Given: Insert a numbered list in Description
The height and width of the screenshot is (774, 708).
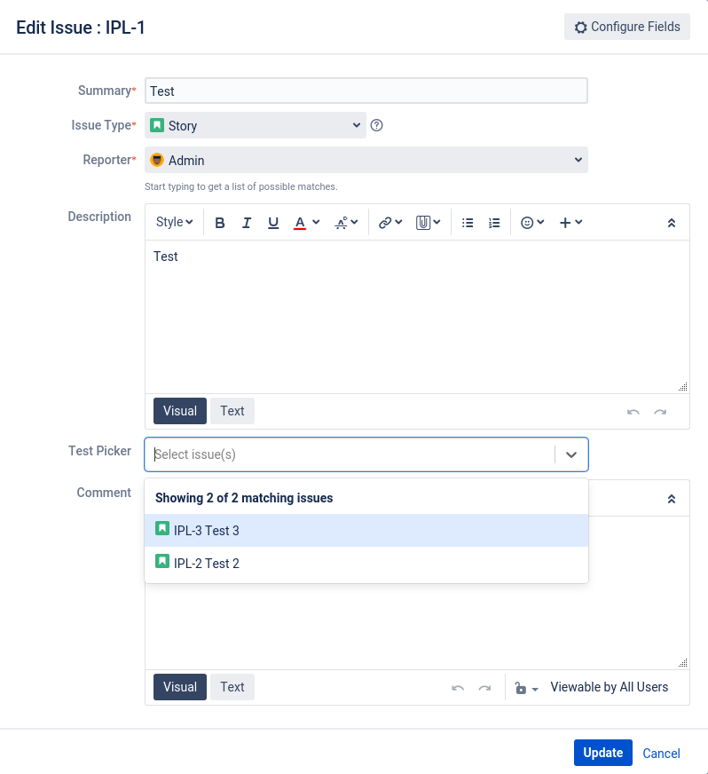Looking at the screenshot, I should [x=494, y=223].
